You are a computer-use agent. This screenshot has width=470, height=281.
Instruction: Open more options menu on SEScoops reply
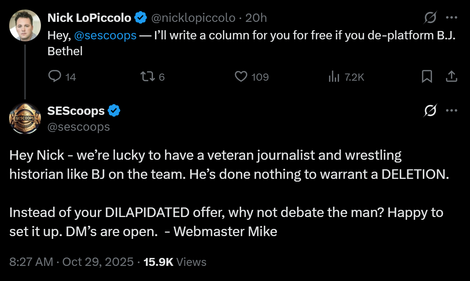click(x=452, y=111)
